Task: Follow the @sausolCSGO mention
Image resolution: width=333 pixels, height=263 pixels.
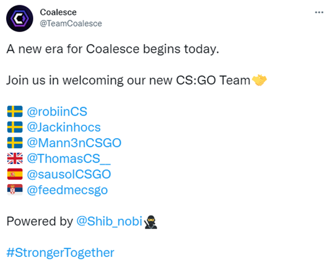Action: (x=69, y=174)
